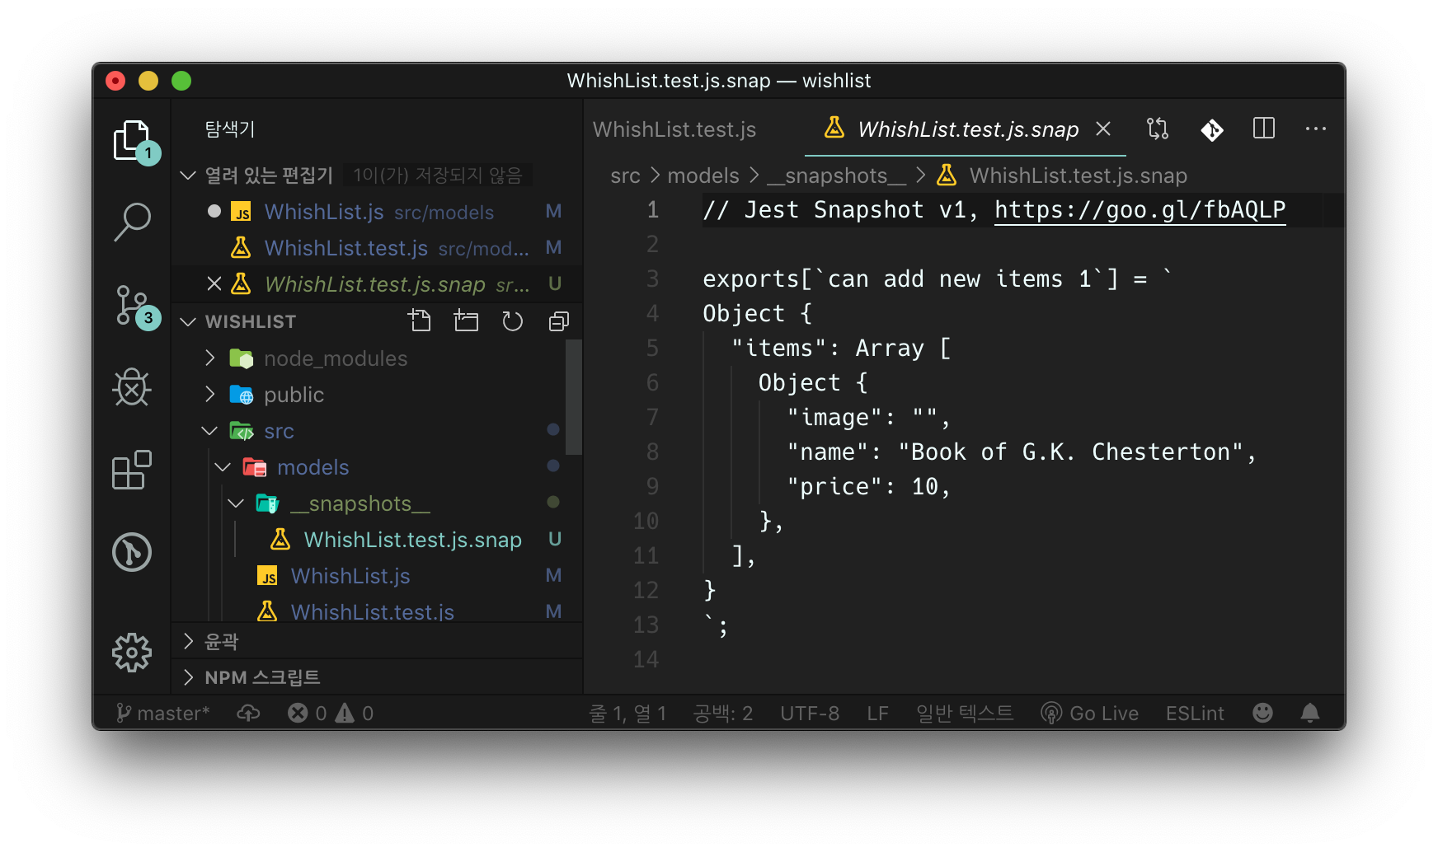Open the editor more actions ellipsis
The width and height of the screenshot is (1438, 852).
click(x=1316, y=129)
